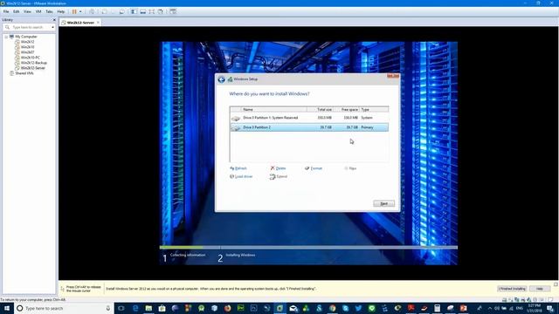559x314 pixels.
Task: Select Drive 0 Partition 1 System Reserved
Action: click(309, 118)
